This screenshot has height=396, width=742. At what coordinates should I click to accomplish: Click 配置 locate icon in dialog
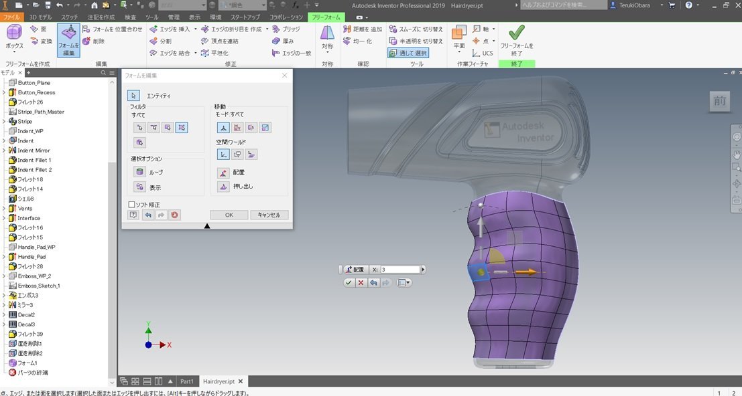coord(223,173)
